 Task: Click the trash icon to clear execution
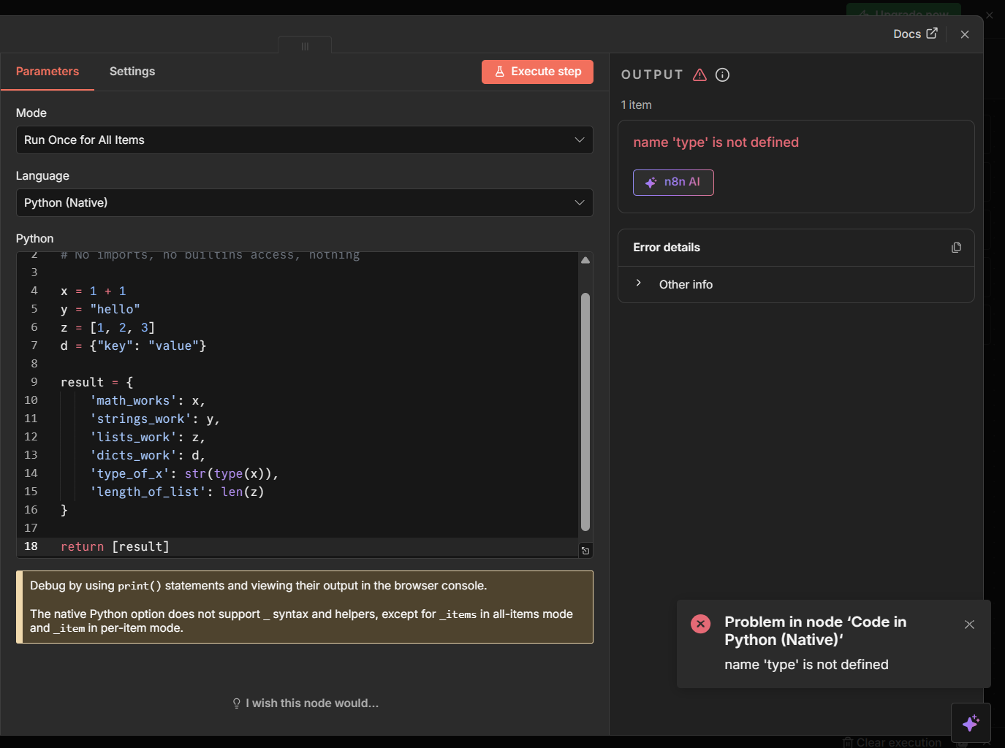coord(846,741)
